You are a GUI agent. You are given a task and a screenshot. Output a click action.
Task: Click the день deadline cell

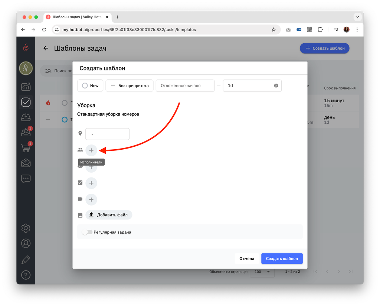330,120
